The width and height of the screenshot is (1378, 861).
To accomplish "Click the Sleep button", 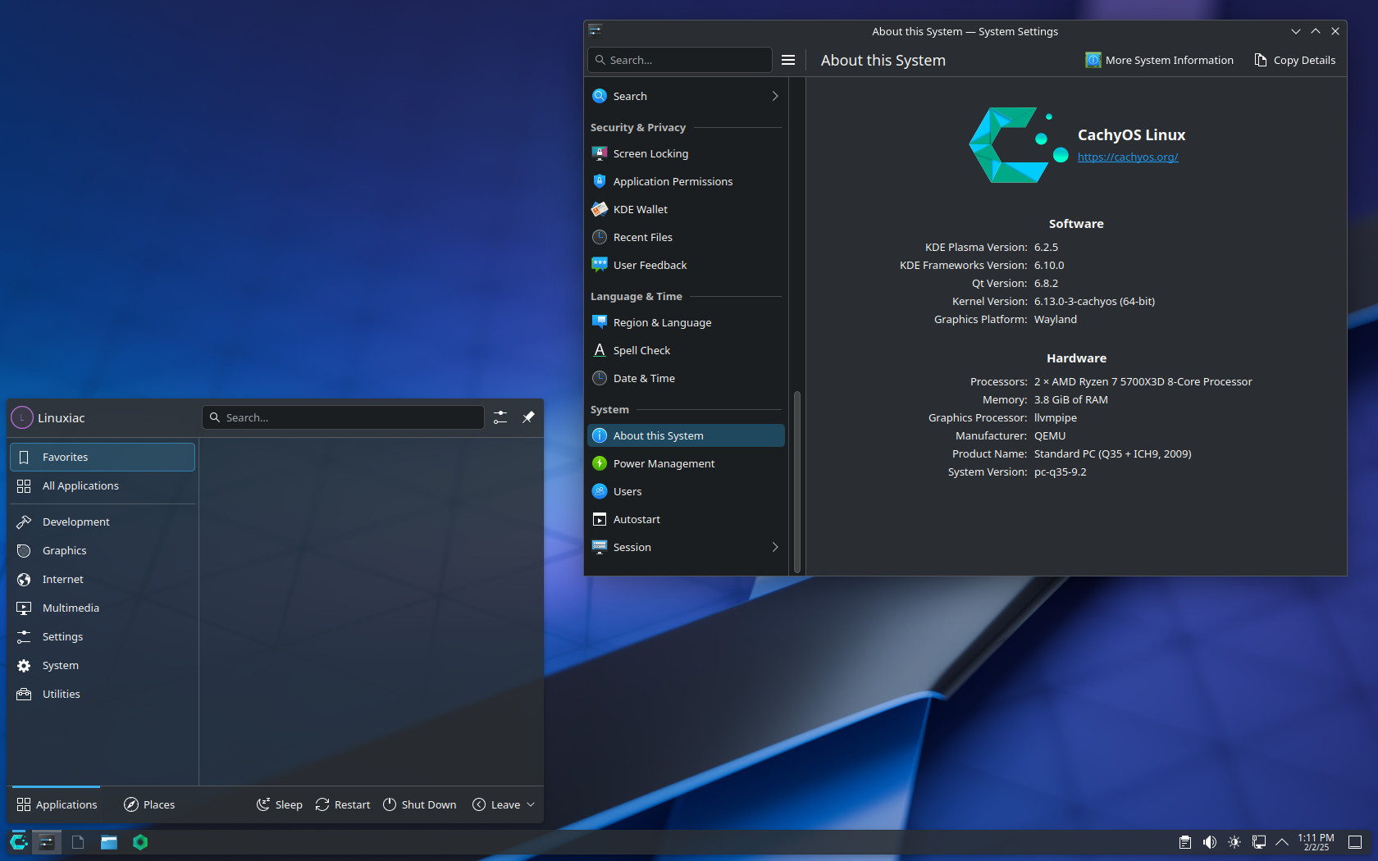I will tap(280, 804).
